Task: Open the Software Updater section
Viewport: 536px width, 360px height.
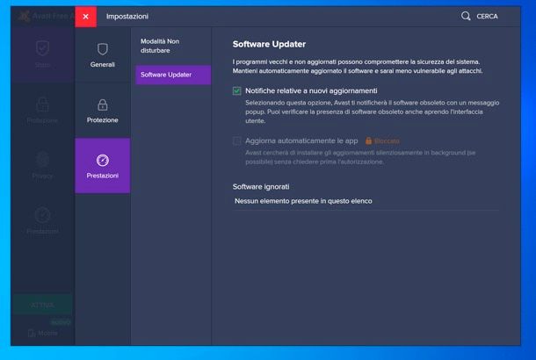Action: (x=173, y=75)
